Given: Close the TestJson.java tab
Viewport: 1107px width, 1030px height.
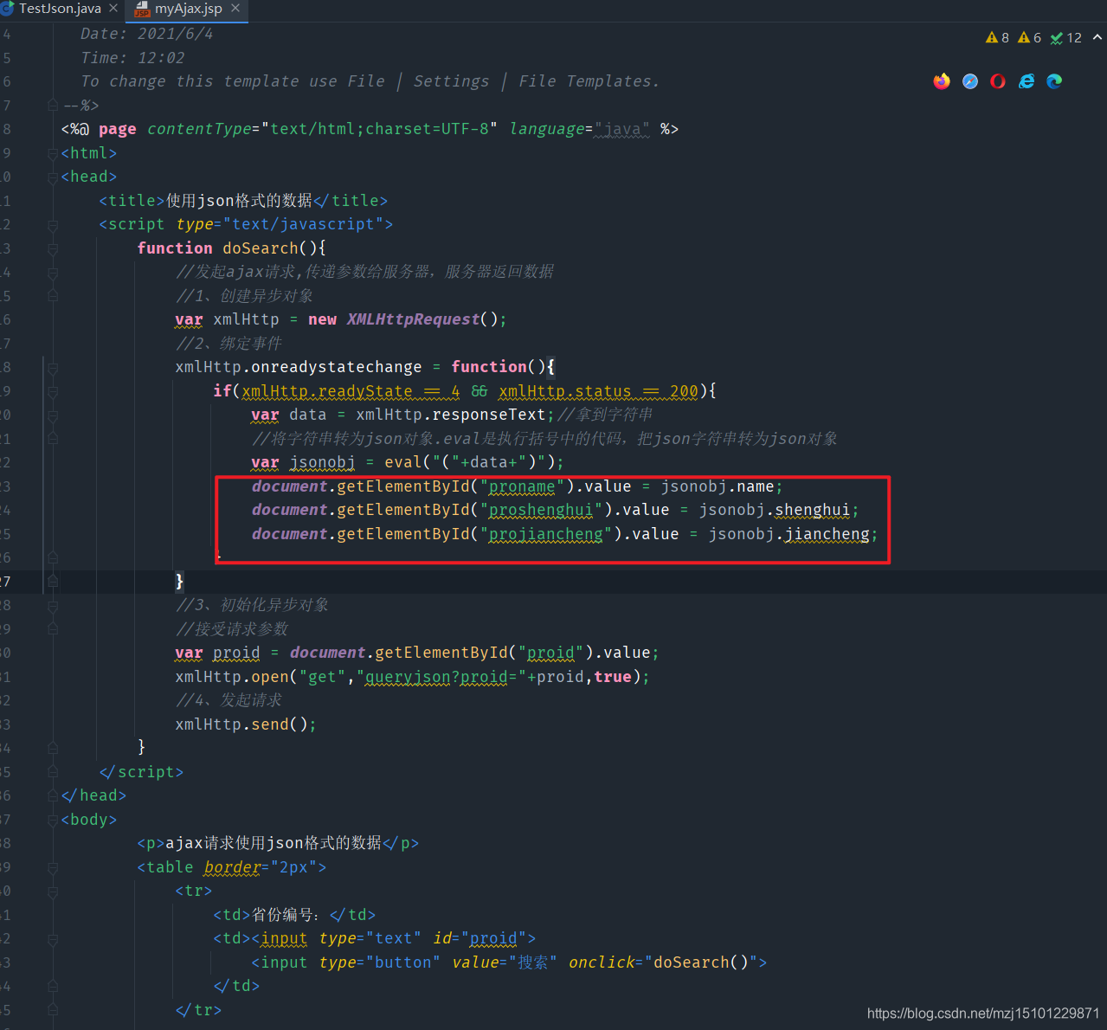Looking at the screenshot, I should [113, 8].
